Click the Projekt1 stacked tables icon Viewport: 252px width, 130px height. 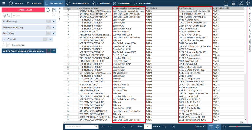point(45,39)
